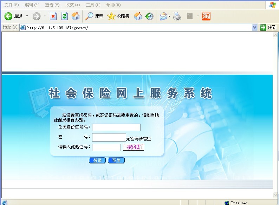Click the 登录 login button
Screen dimensions: 279x205
point(97,160)
